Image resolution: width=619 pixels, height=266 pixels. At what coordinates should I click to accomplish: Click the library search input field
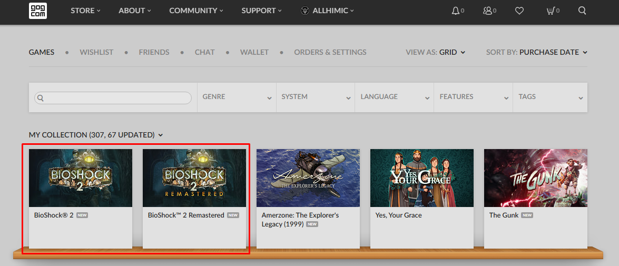pos(113,98)
